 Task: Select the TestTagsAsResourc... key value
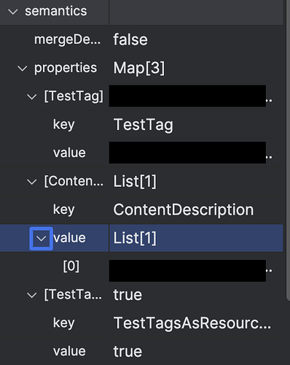(192, 323)
